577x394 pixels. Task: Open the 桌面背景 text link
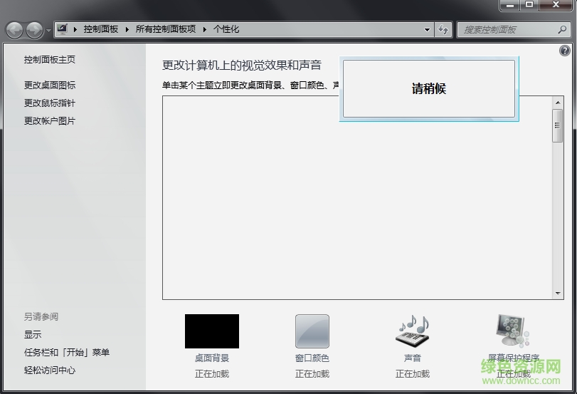pyautogui.click(x=212, y=358)
